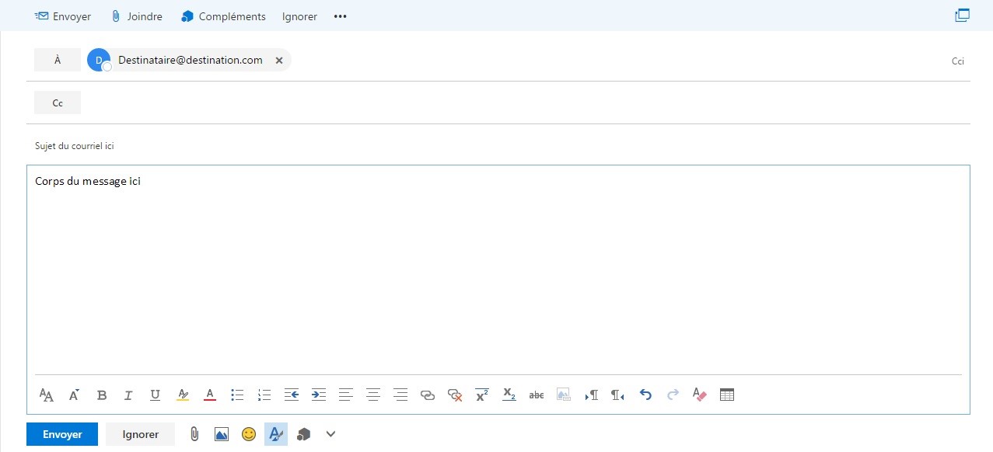The image size is (993, 452).
Task: Click the blue Envoyer button
Action: (62, 434)
